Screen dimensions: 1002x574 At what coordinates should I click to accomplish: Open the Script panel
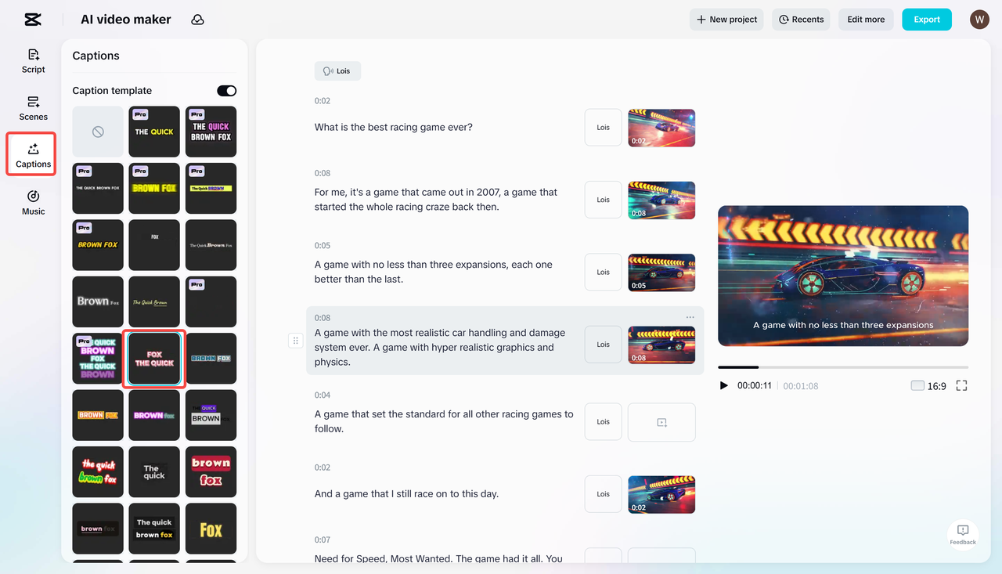33,61
